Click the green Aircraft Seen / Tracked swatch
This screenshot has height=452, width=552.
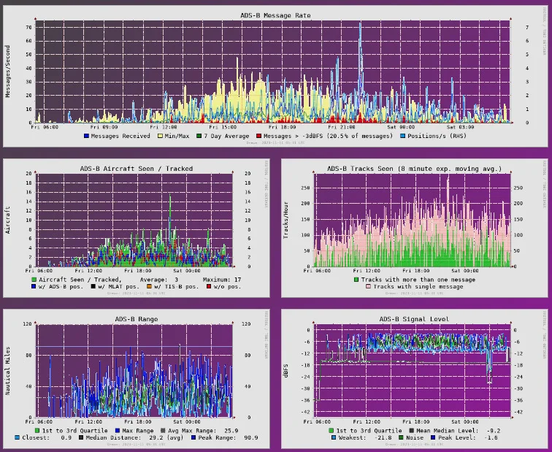(34, 280)
